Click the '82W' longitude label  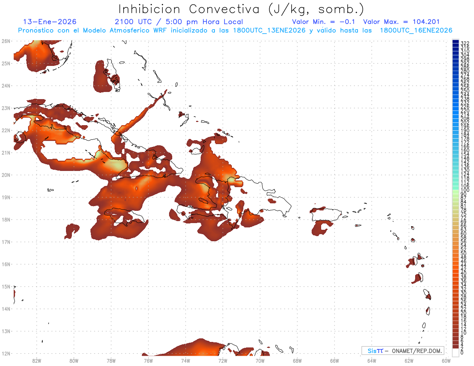[37, 360]
